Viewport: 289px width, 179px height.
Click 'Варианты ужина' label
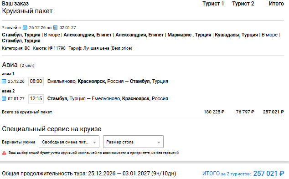[x=19, y=142]
